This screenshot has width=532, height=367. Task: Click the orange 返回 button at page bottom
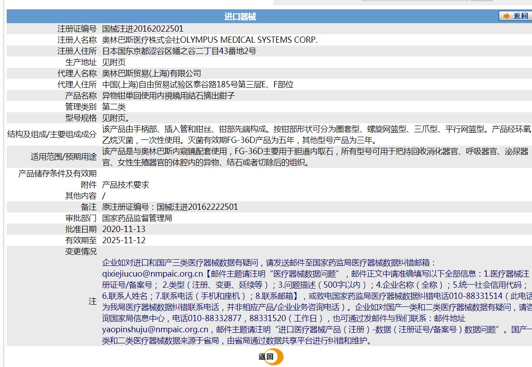[271, 356]
